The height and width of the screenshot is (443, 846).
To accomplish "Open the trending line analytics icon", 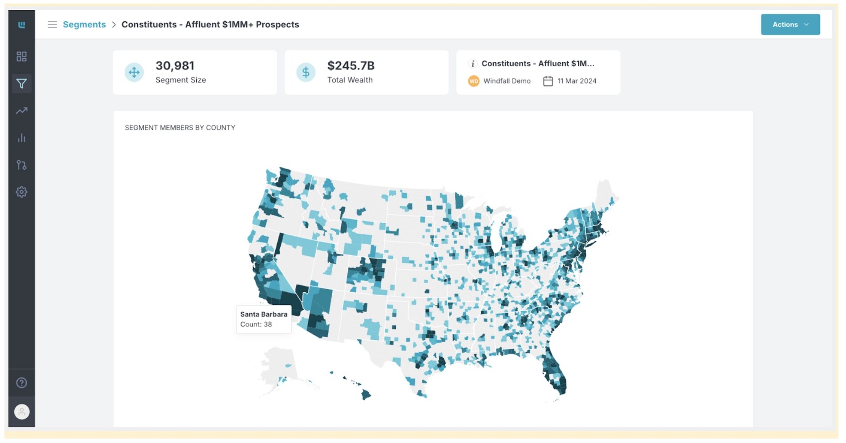I will coord(21,111).
